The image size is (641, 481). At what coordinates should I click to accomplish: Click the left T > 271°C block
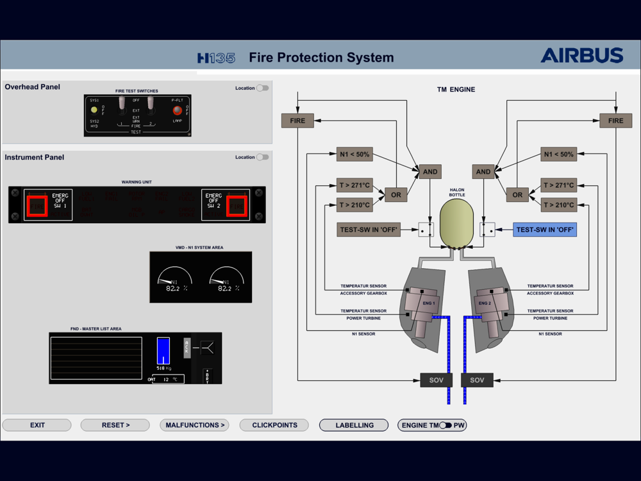[354, 185]
